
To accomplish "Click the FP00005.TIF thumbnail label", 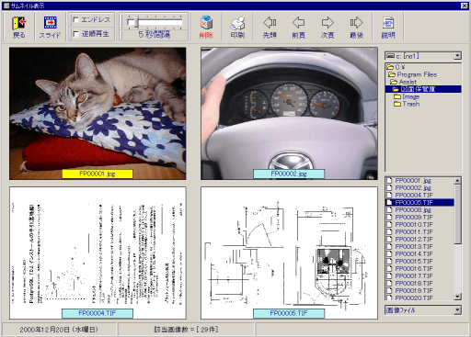I will click(289, 313).
